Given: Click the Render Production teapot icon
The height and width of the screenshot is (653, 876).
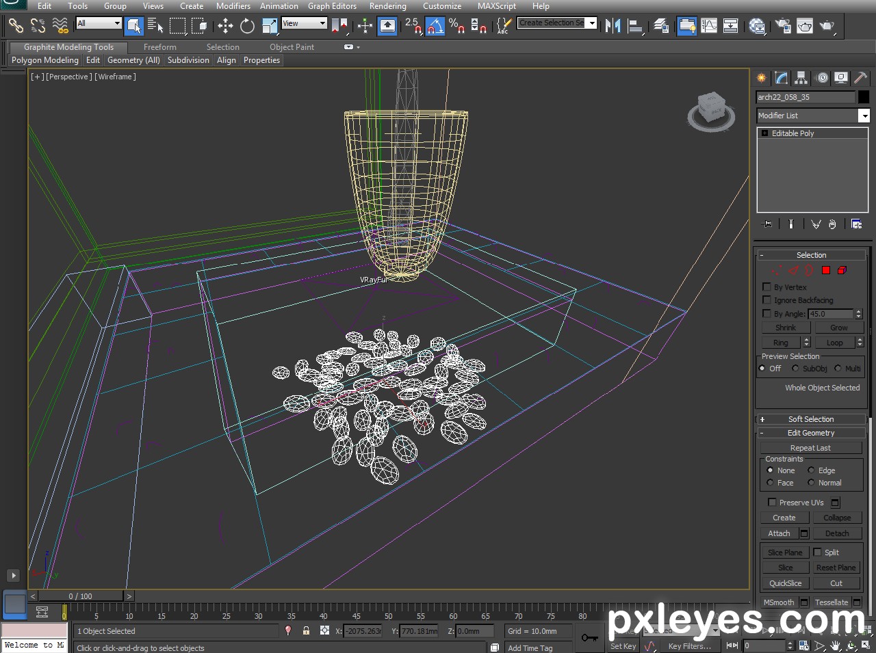Looking at the screenshot, I should click(827, 26).
